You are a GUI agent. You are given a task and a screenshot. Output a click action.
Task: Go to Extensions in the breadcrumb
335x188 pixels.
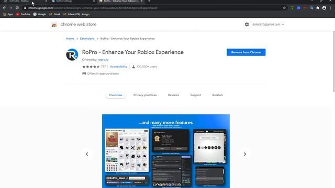pos(87,39)
